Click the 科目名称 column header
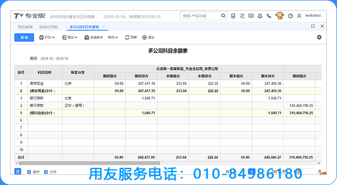 [x=45, y=73]
